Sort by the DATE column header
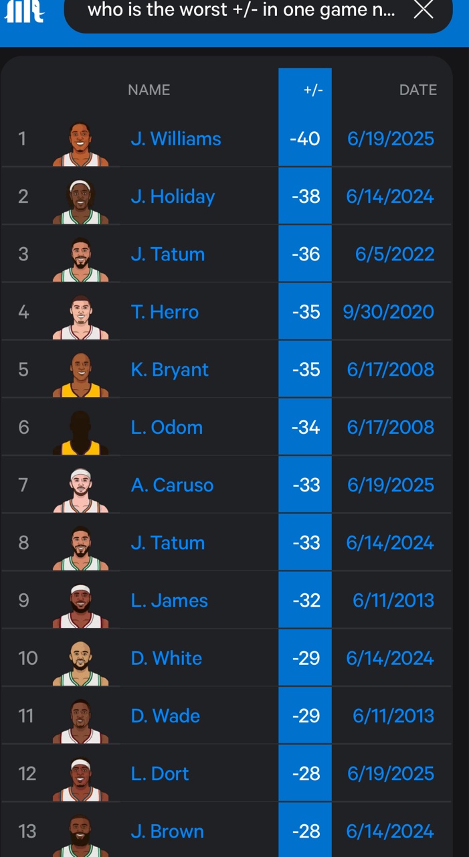 click(x=418, y=90)
